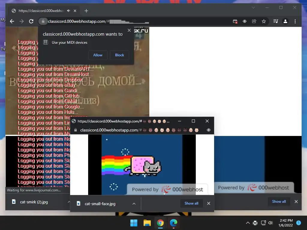Bookmark this page with the star
Screen dimensions: 307x230
point(264,21)
